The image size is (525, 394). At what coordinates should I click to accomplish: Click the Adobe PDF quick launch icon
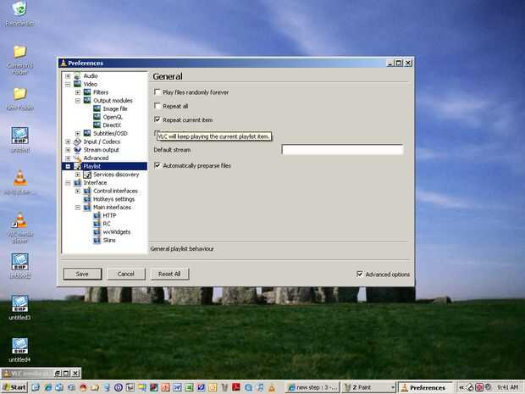(x=236, y=387)
